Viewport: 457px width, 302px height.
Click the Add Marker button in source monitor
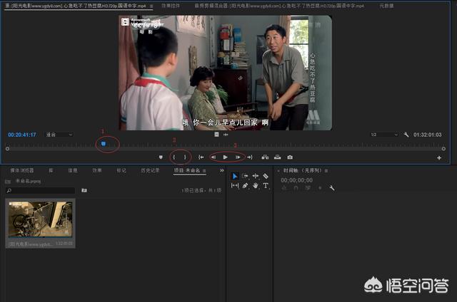click(161, 157)
